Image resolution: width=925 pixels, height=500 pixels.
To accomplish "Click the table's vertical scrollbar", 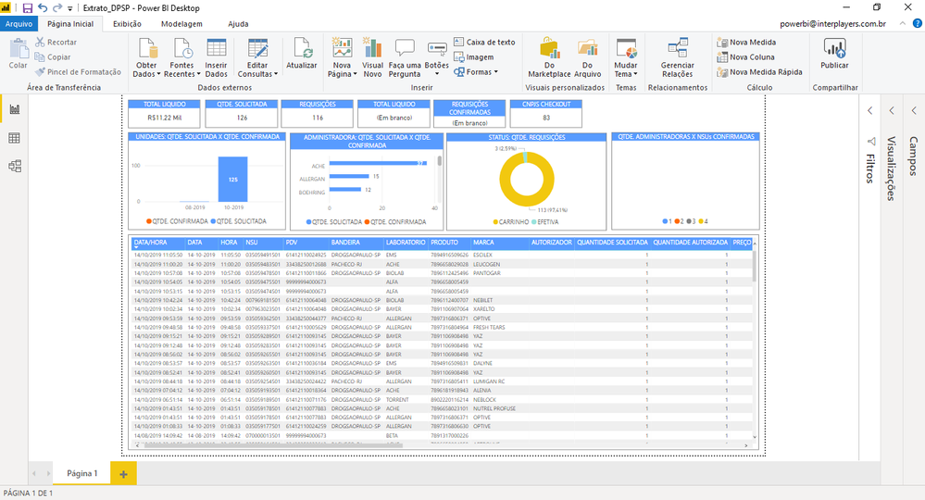I will (755, 267).
